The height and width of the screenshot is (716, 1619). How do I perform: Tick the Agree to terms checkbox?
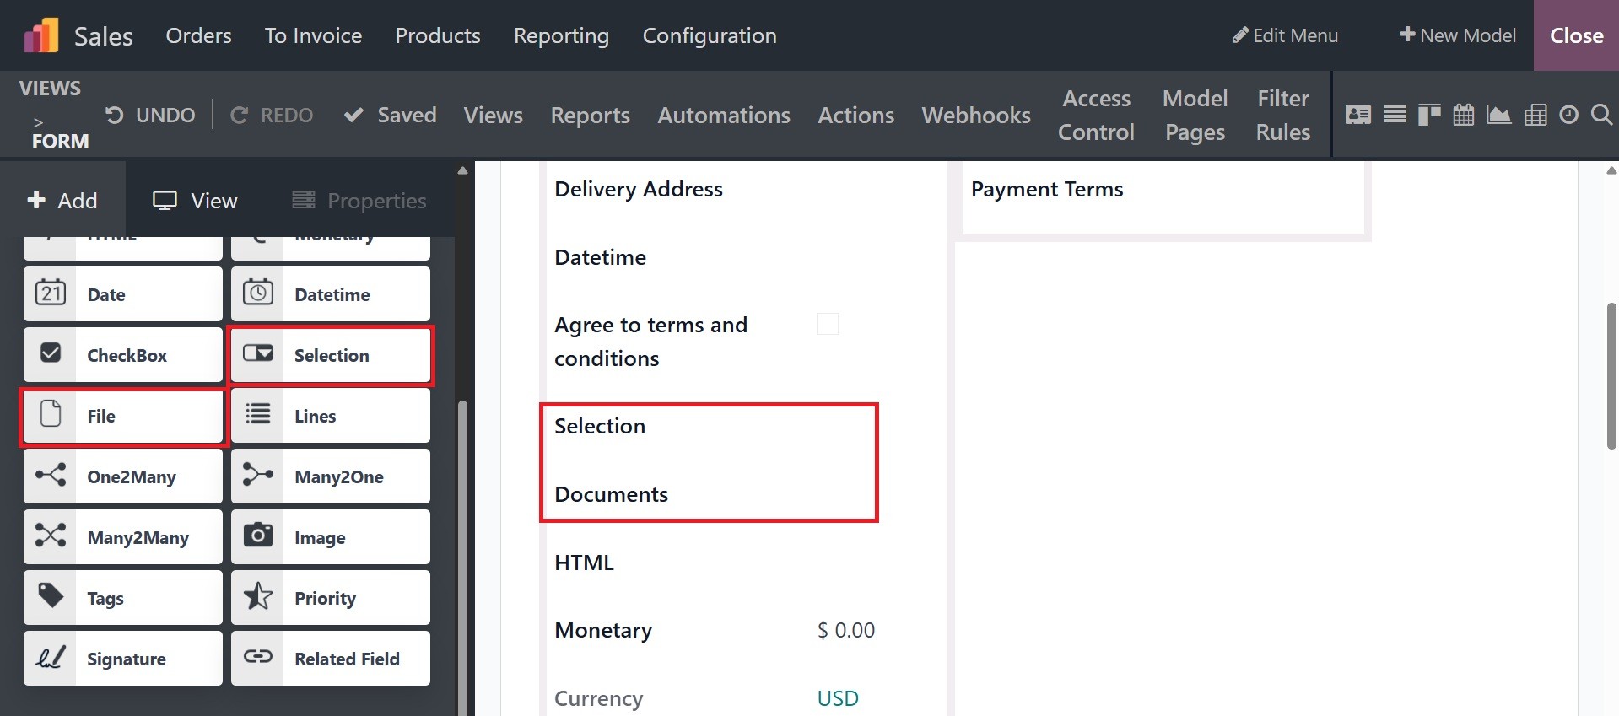(828, 324)
